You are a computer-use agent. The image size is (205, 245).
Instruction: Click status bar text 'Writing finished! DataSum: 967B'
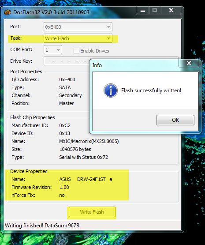click(x=42, y=226)
